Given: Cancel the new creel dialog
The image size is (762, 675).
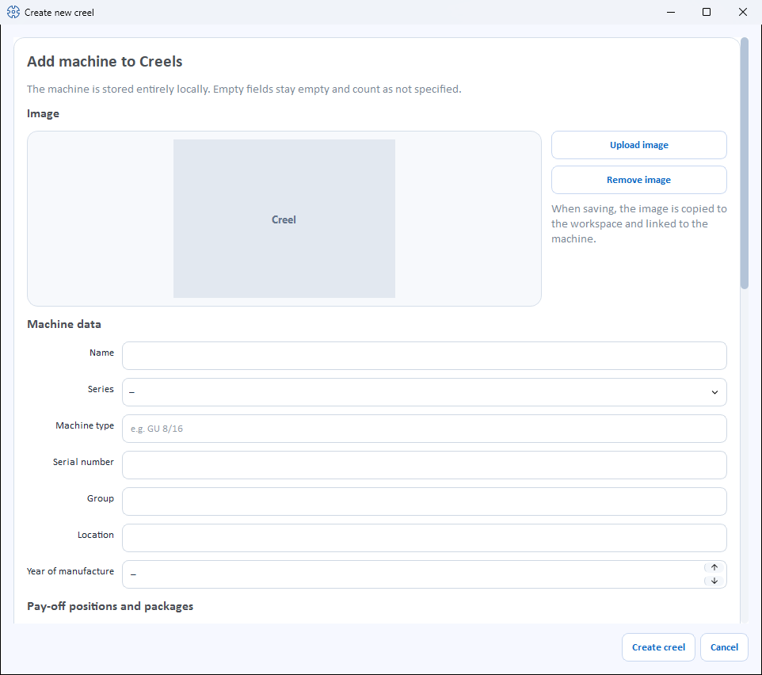Looking at the screenshot, I should 724,647.
